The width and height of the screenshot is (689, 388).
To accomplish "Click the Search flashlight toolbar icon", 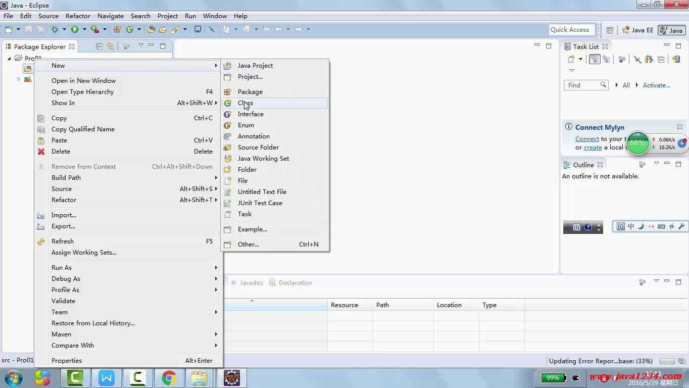I will (x=175, y=29).
